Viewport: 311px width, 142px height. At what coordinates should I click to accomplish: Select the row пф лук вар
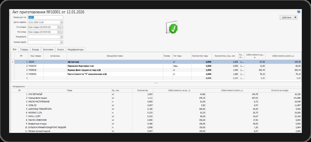coord(156,62)
